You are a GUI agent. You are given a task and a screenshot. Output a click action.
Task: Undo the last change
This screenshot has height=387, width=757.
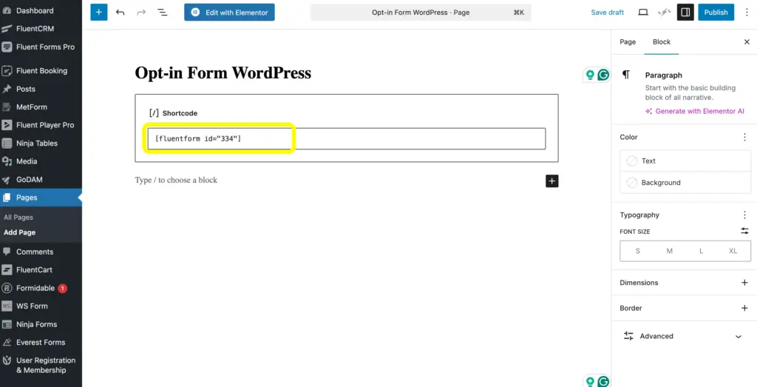pyautogui.click(x=120, y=13)
